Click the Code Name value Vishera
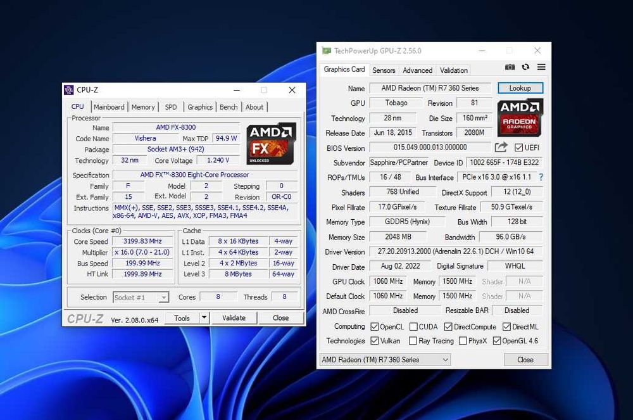The width and height of the screenshot is (633, 420). point(146,138)
